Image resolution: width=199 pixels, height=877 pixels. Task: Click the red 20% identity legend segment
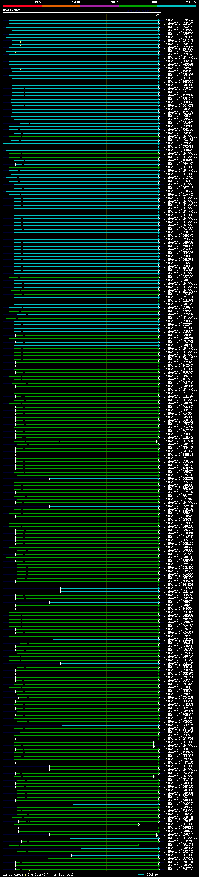(22, 6)
